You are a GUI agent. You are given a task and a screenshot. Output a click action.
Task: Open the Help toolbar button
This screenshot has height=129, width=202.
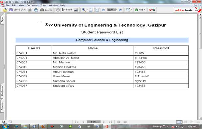click(139, 10)
